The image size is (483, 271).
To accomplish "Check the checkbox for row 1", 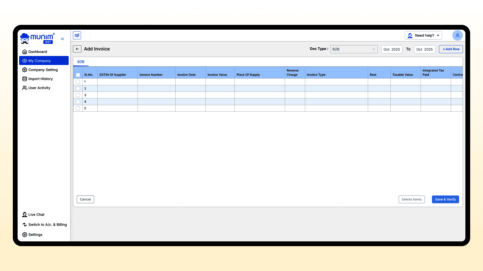I will (78, 82).
